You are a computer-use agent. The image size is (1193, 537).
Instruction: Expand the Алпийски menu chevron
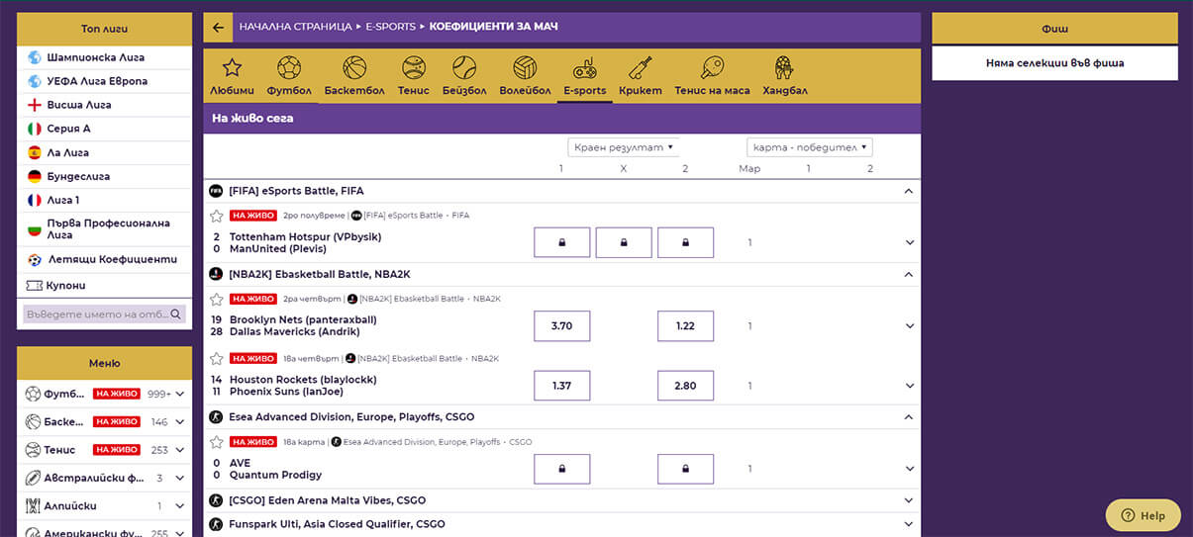pos(179,506)
